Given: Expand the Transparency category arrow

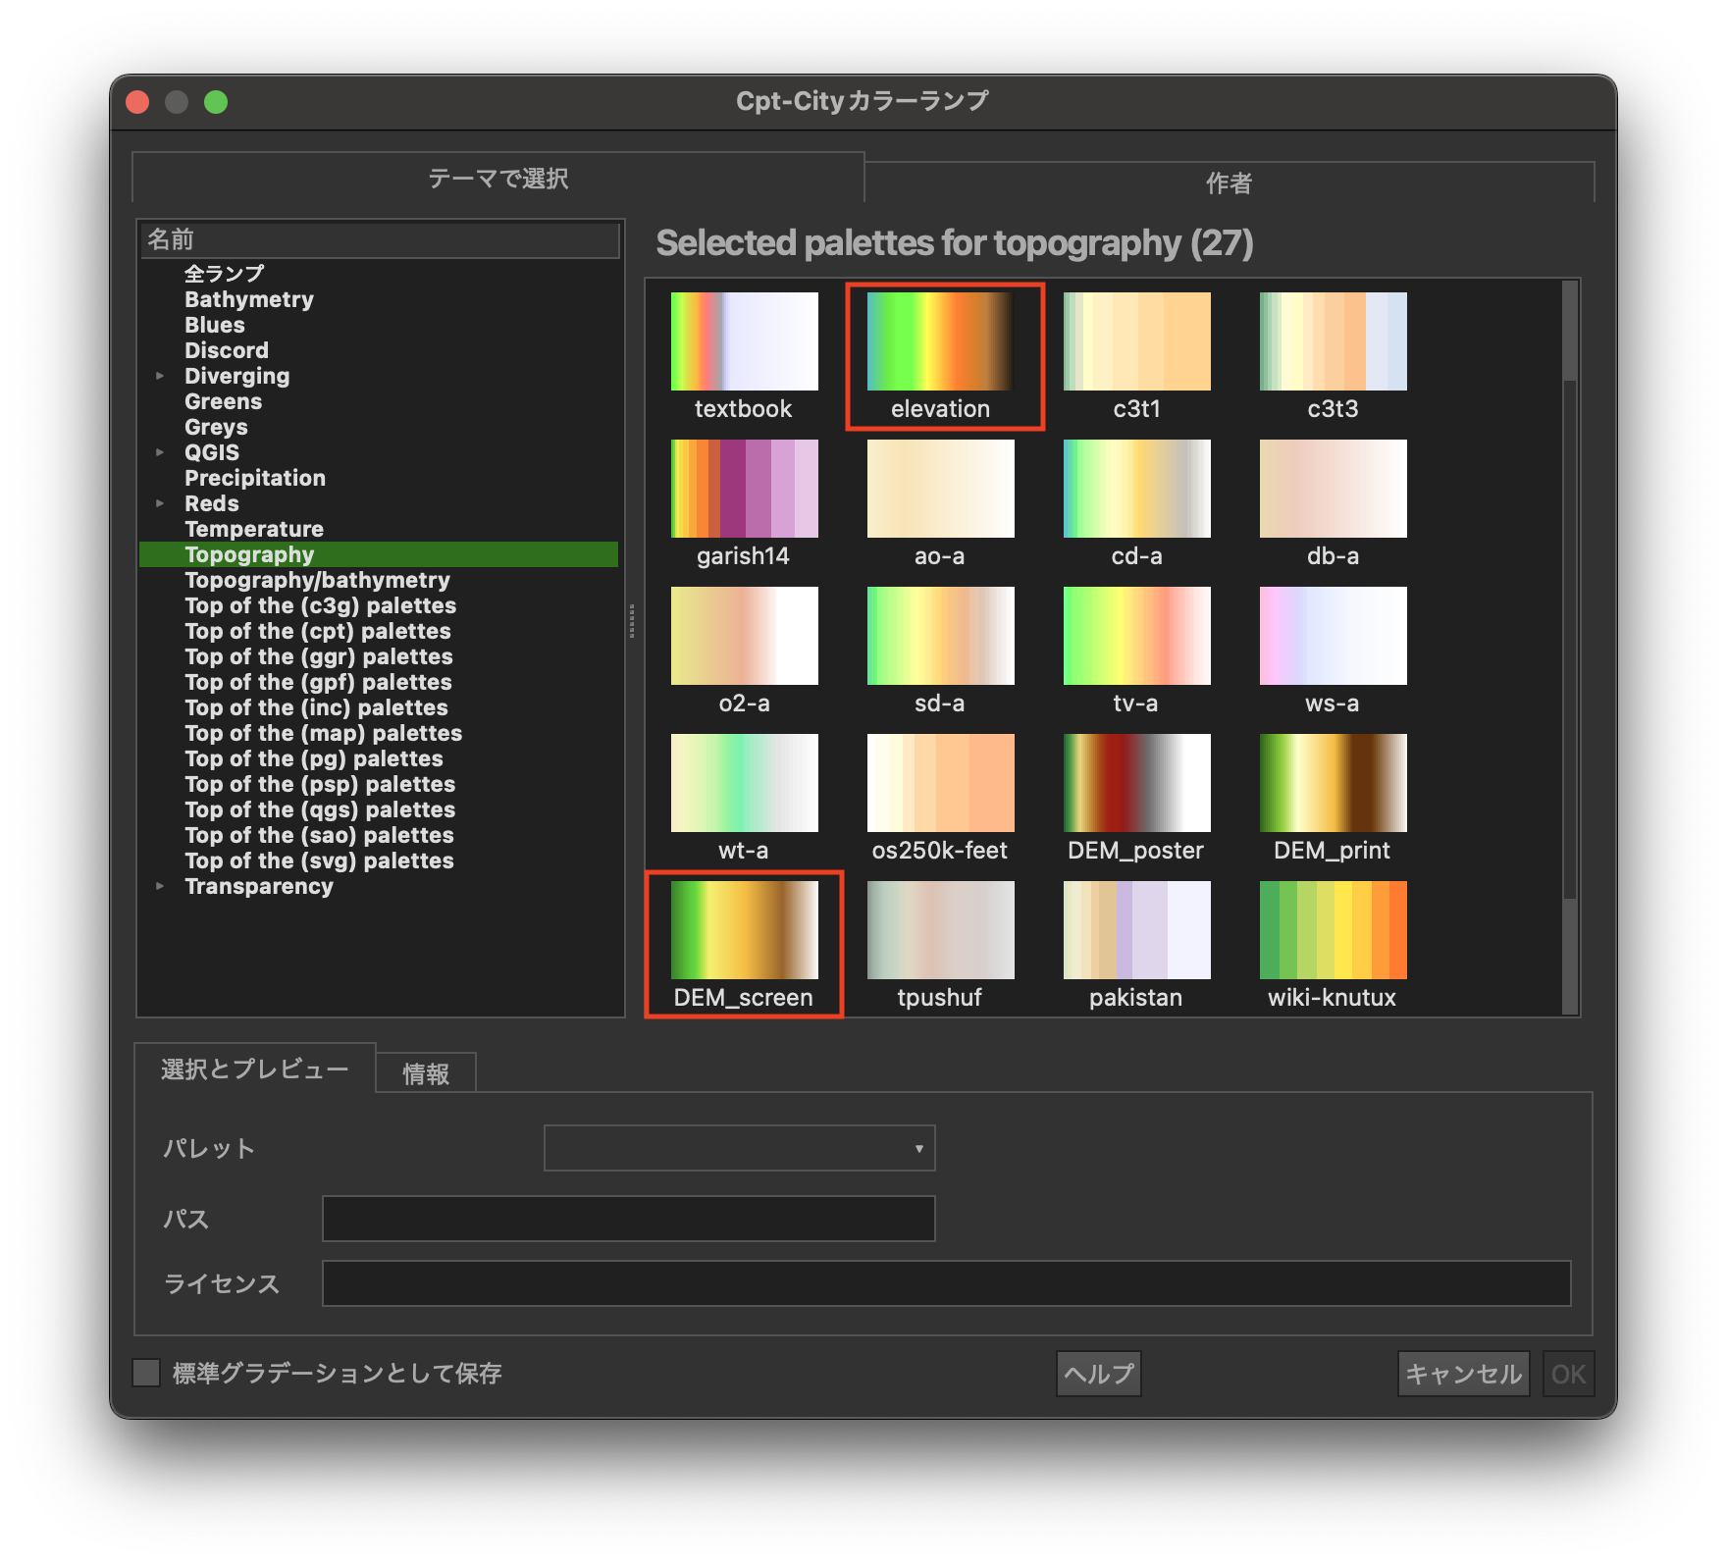Looking at the screenshot, I should [160, 886].
